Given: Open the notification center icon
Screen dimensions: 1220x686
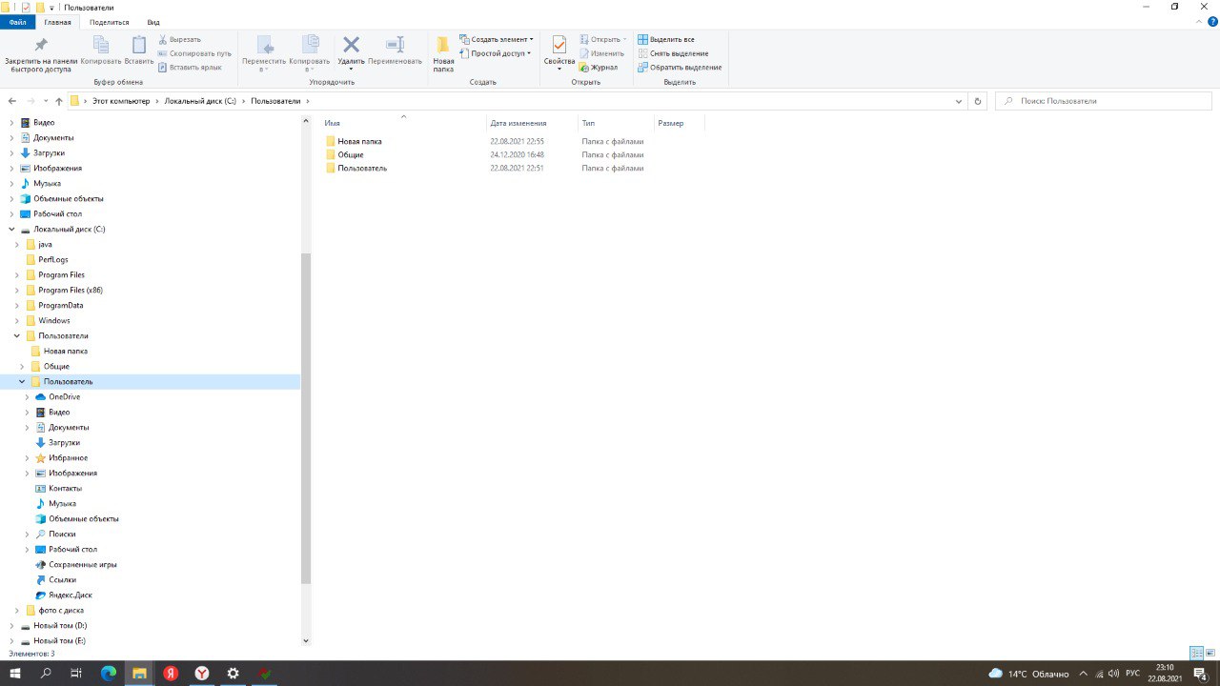Looking at the screenshot, I should click(x=1201, y=674).
